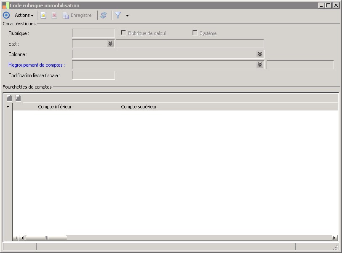
Task: Click the plus button at grid bottom
Action: (16, 238)
